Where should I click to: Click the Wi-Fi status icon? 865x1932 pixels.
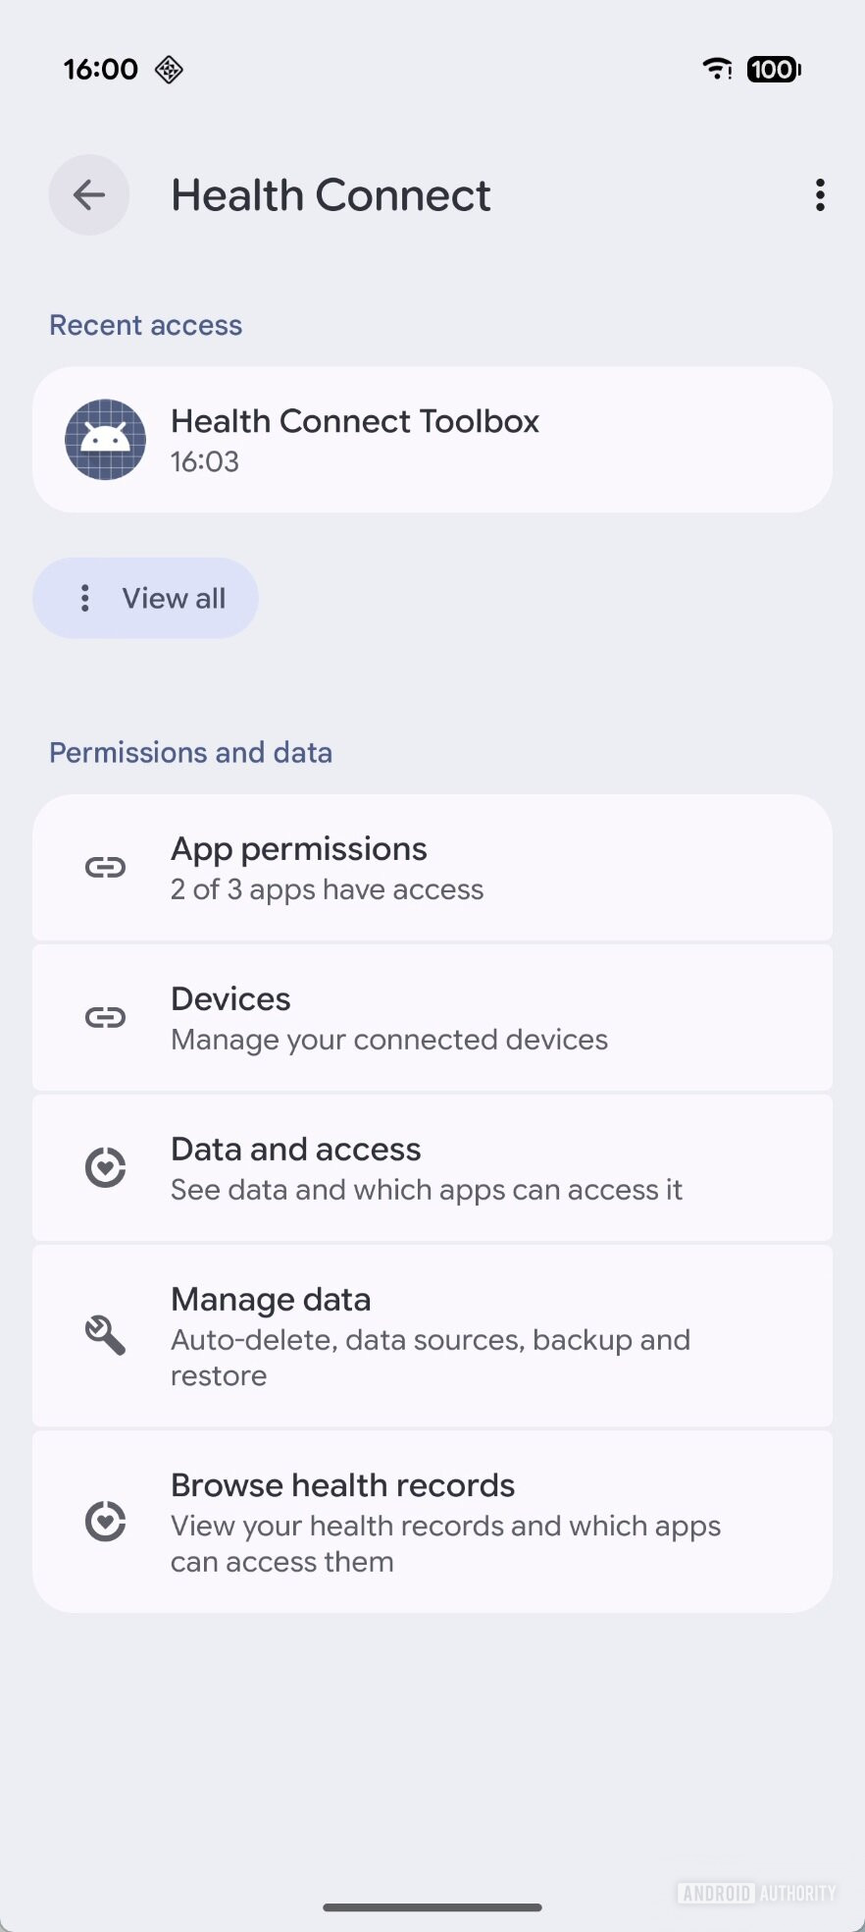(x=717, y=69)
